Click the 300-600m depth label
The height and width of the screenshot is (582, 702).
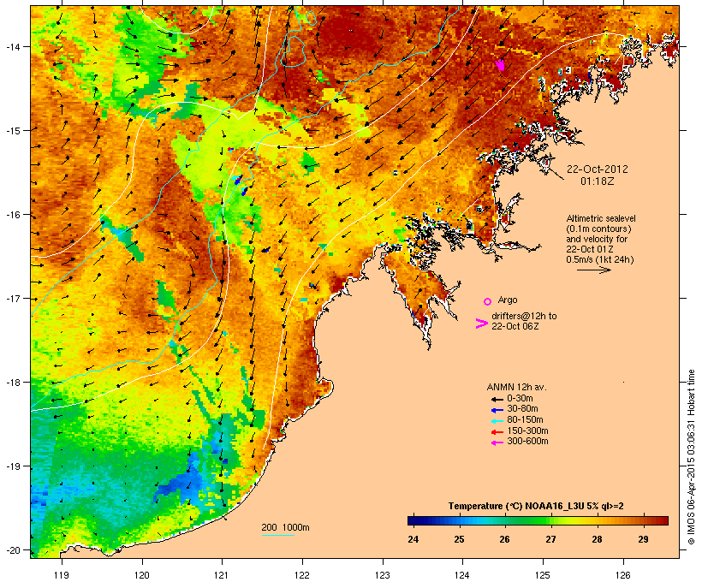(x=527, y=442)
